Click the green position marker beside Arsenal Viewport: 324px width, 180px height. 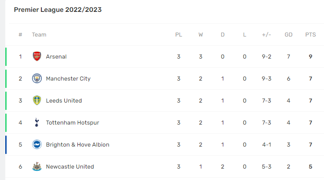pyautogui.click(x=6, y=56)
